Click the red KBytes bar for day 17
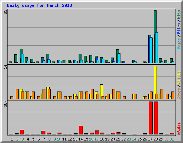The image size is (183, 143). [97, 133]
